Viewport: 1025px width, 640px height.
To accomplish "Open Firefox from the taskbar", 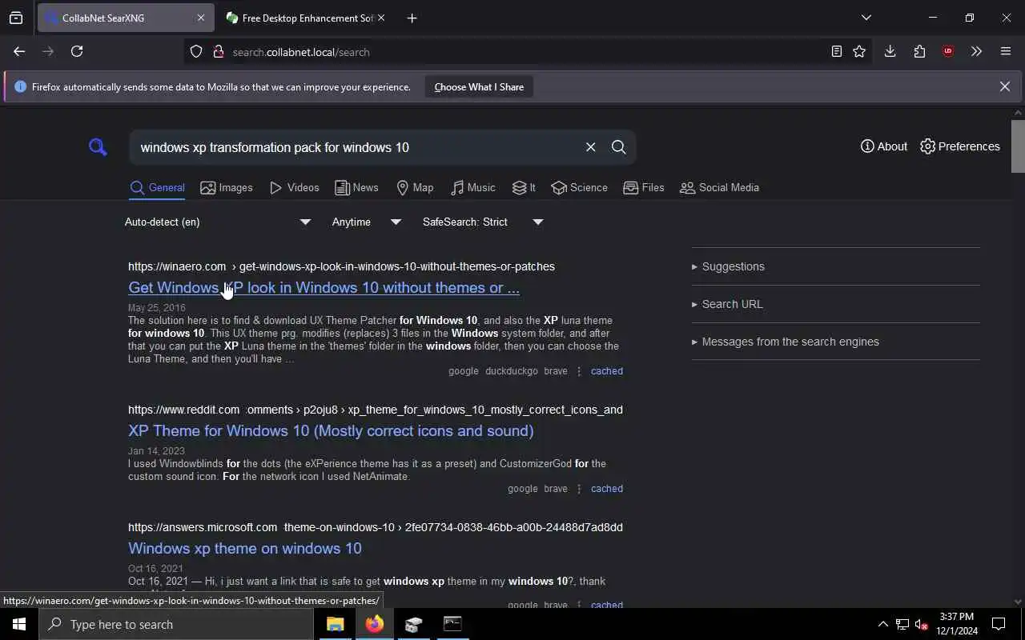I will point(374,624).
